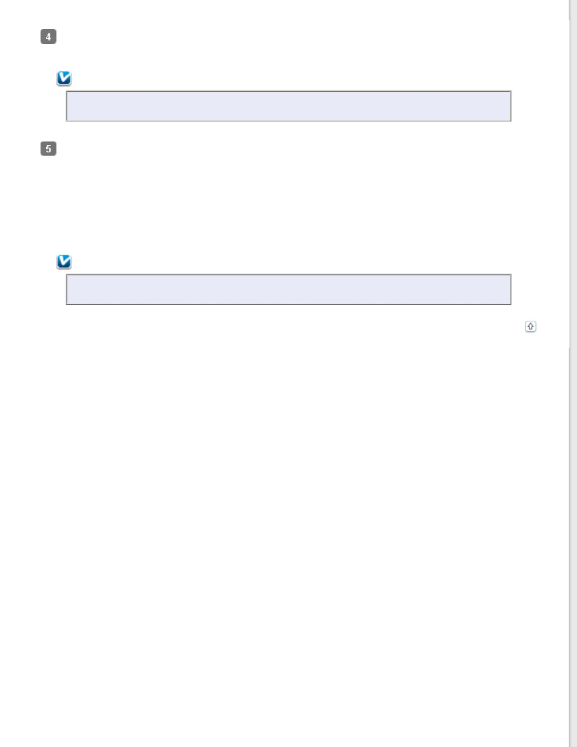577x747 pixels.
Task: Click the step 5 number badge
Action: coord(49,149)
